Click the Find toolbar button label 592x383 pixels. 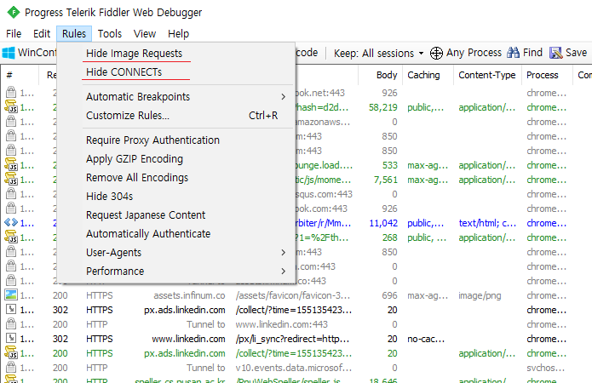[x=532, y=53]
